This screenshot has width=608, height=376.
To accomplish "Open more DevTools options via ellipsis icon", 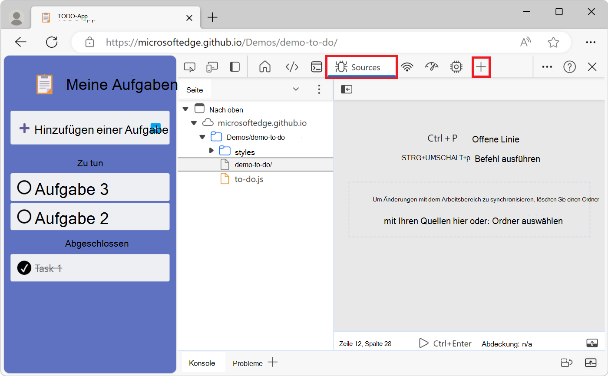I will [546, 67].
